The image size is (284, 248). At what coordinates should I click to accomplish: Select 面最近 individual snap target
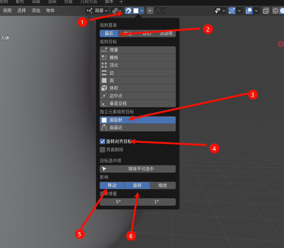click(x=138, y=128)
